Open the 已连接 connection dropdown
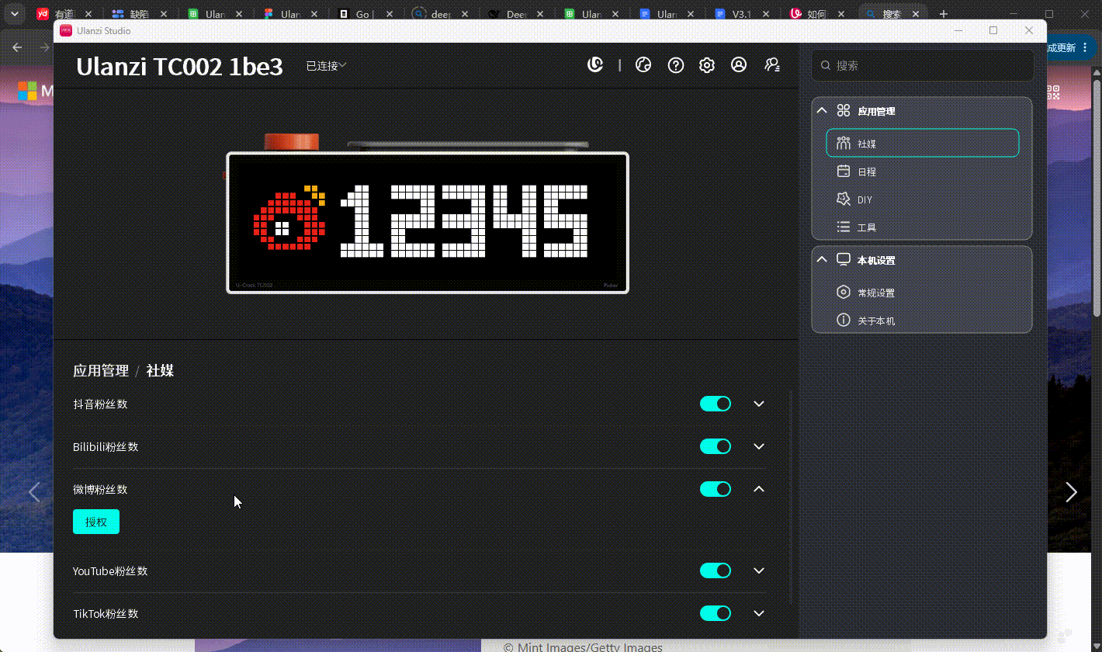Image resolution: width=1102 pixels, height=652 pixels. pyautogui.click(x=326, y=66)
